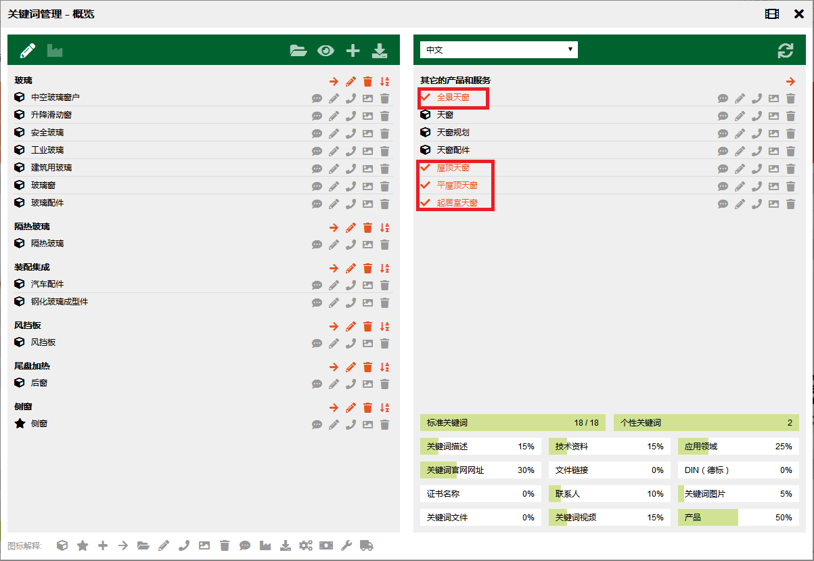Uncheck the 起居室天窗 keyword
814x561 pixels.
tap(426, 203)
